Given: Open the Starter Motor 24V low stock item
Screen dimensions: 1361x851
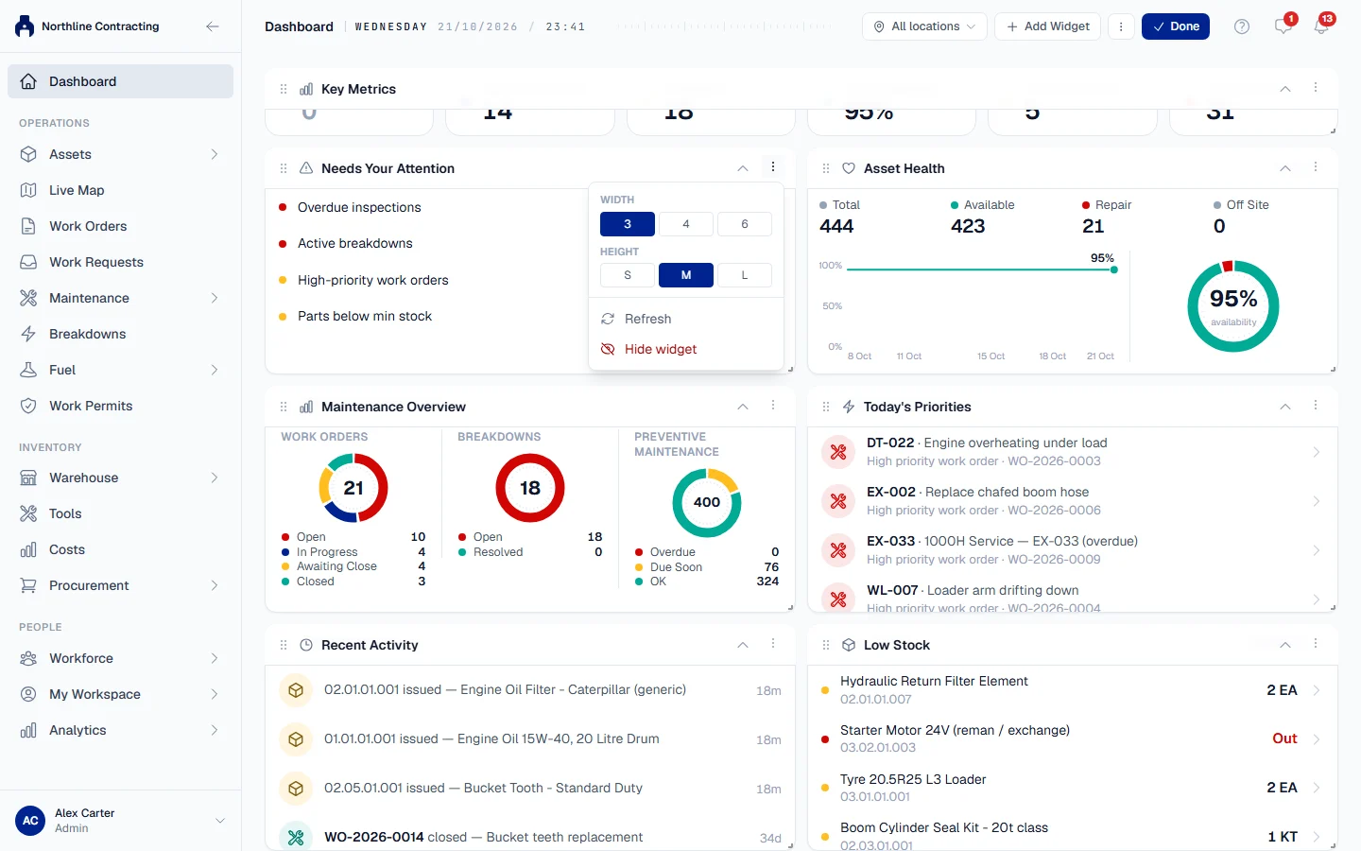Looking at the screenshot, I should [1073, 738].
